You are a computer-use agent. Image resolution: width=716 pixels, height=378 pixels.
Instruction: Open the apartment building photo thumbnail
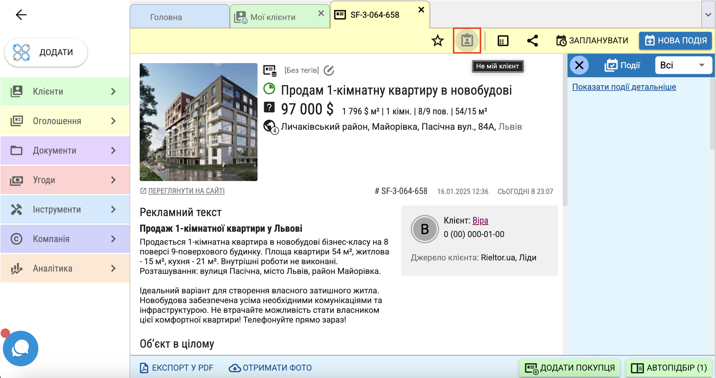199,122
